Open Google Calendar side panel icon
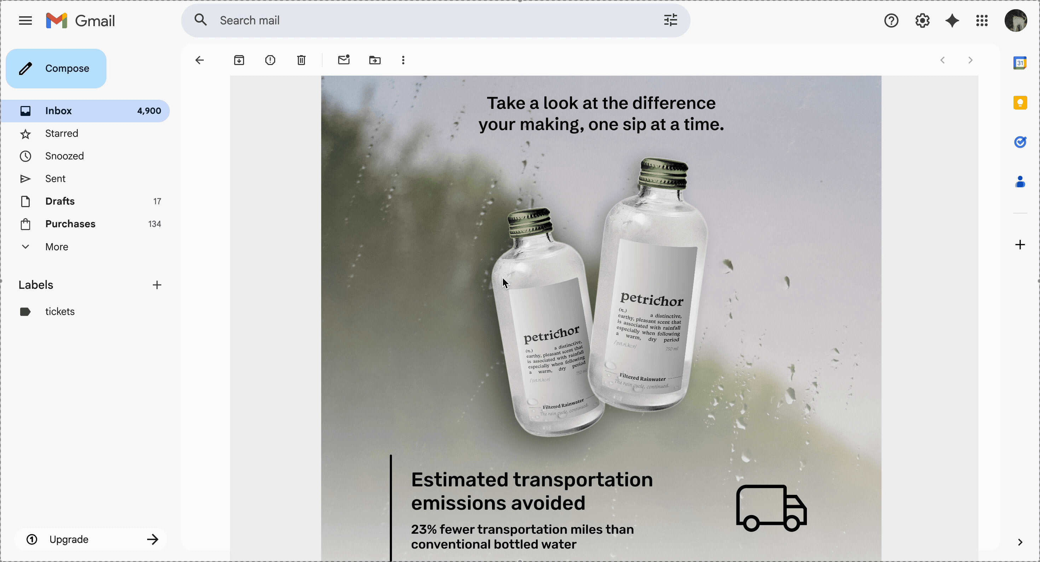This screenshot has width=1040, height=562. click(x=1020, y=63)
